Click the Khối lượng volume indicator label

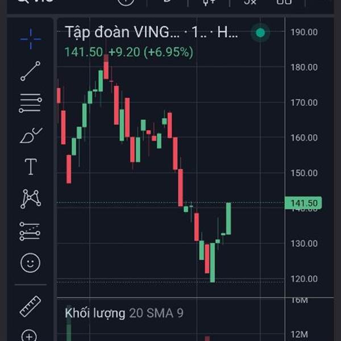(94, 313)
